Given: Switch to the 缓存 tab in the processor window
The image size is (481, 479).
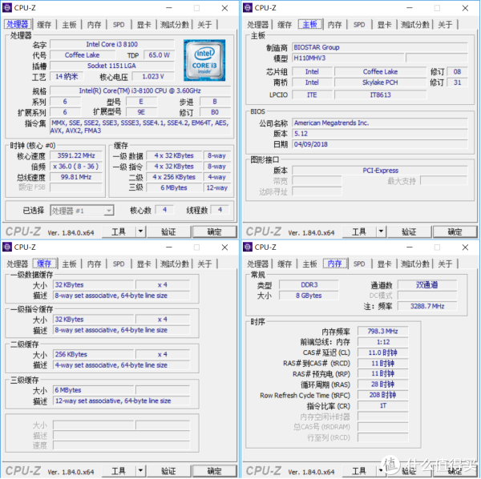Looking at the screenshot, I should click(x=44, y=25).
